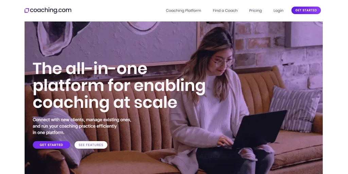This screenshot has width=348, height=174.
Task: Click the white See Features button
Action: 91,145
